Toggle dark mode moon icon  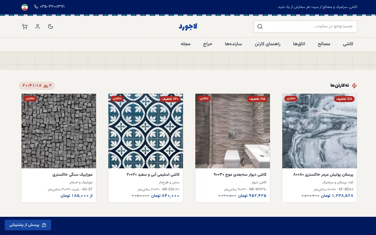tap(51, 26)
